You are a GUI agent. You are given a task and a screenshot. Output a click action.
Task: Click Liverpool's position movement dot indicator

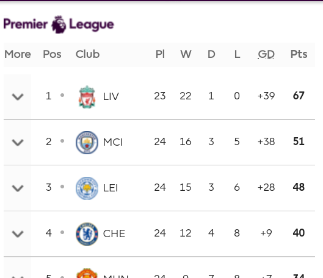[62, 95]
